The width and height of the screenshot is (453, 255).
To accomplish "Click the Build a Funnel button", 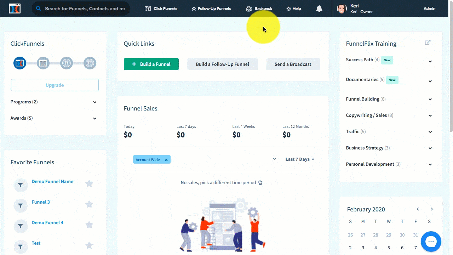I will [x=151, y=64].
